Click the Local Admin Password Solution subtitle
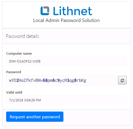 click(66, 20)
